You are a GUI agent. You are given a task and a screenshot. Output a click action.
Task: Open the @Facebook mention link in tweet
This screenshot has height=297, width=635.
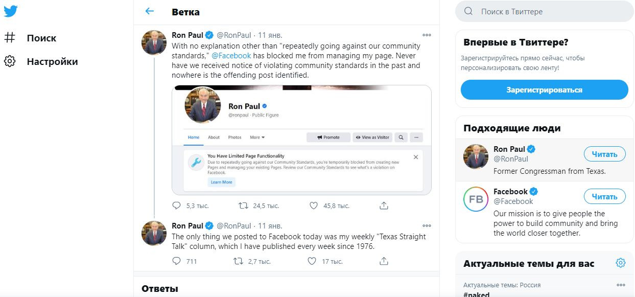coord(231,55)
